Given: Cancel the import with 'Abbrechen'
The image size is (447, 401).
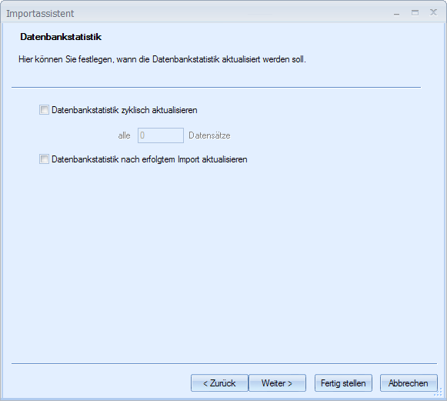Looking at the screenshot, I should click(409, 383).
